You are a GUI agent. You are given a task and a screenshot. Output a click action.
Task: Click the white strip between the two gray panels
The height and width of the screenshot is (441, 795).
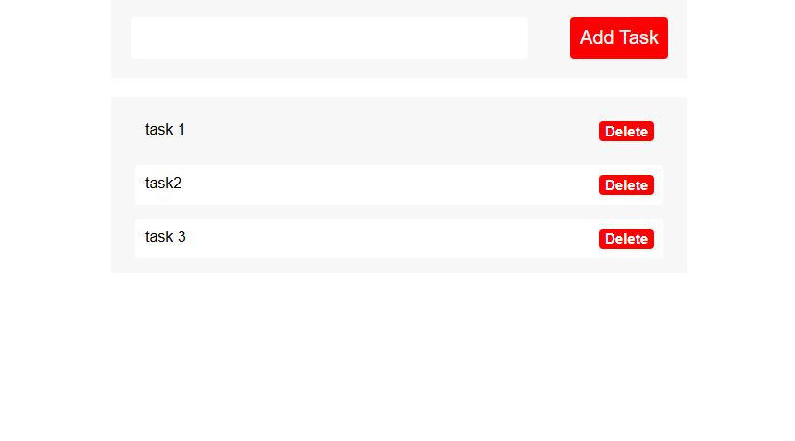[x=398, y=87]
